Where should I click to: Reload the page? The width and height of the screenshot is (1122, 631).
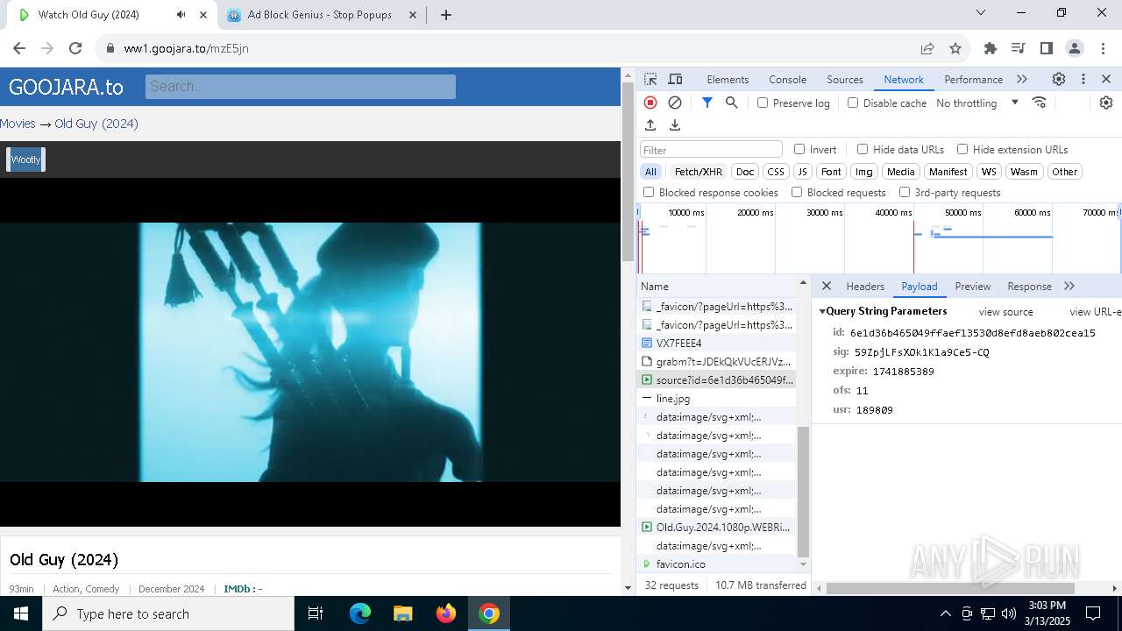tap(75, 48)
